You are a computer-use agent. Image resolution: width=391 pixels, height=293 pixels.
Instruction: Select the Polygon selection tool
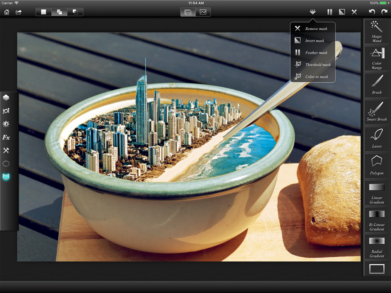[x=377, y=166]
